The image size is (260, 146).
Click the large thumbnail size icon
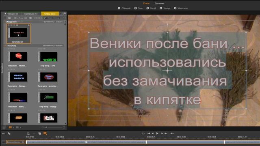64,127
